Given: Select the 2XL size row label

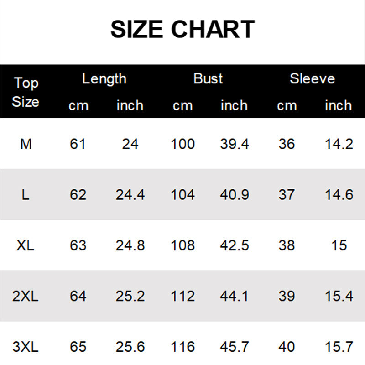Looking at the screenshot, I should [26, 297].
